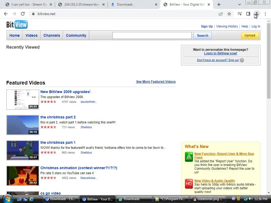Click the Log In link

[256, 26]
